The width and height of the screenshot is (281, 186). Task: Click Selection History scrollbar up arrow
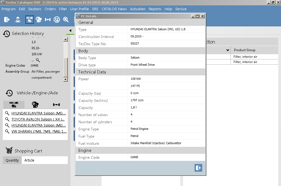[x=66, y=39]
